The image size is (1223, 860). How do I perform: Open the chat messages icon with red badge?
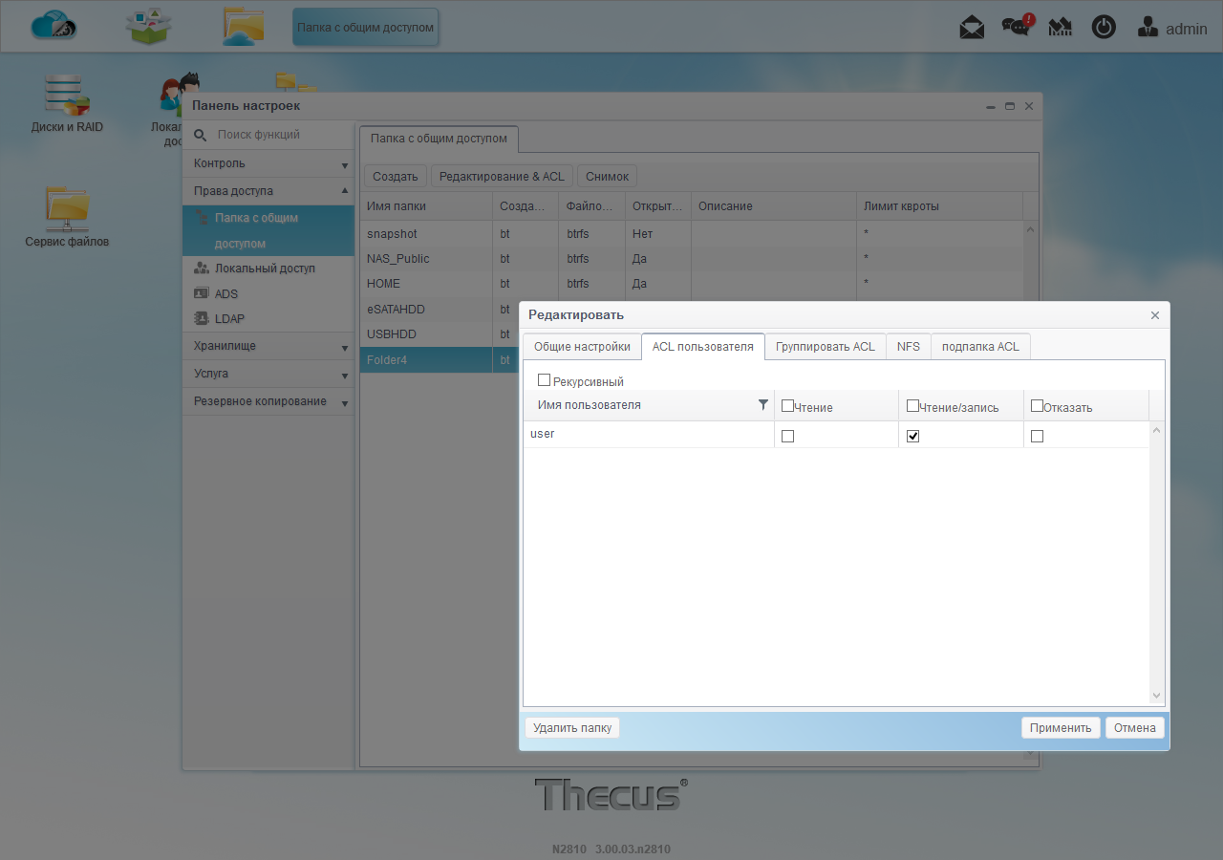click(x=1017, y=26)
